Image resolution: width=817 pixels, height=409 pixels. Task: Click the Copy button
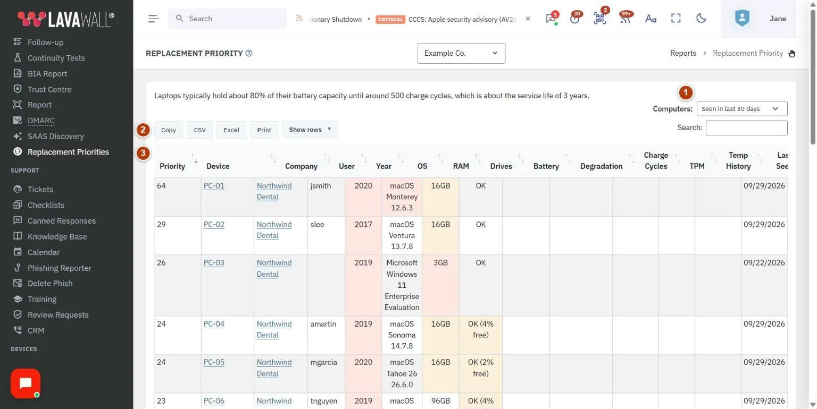tap(169, 130)
